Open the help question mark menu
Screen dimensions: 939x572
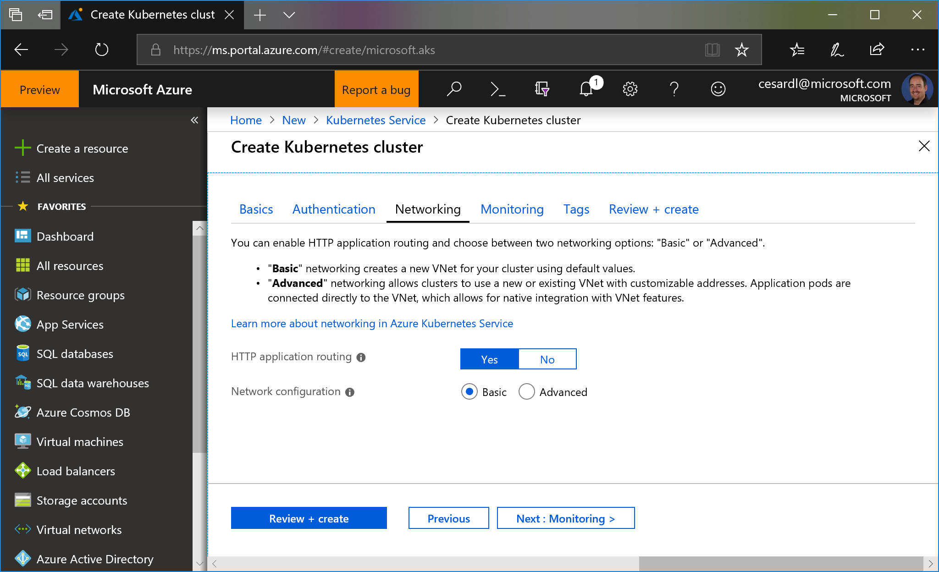[674, 89]
